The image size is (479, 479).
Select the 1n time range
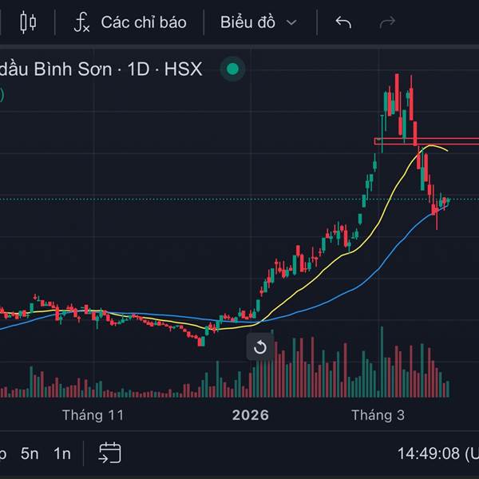[x=61, y=453]
